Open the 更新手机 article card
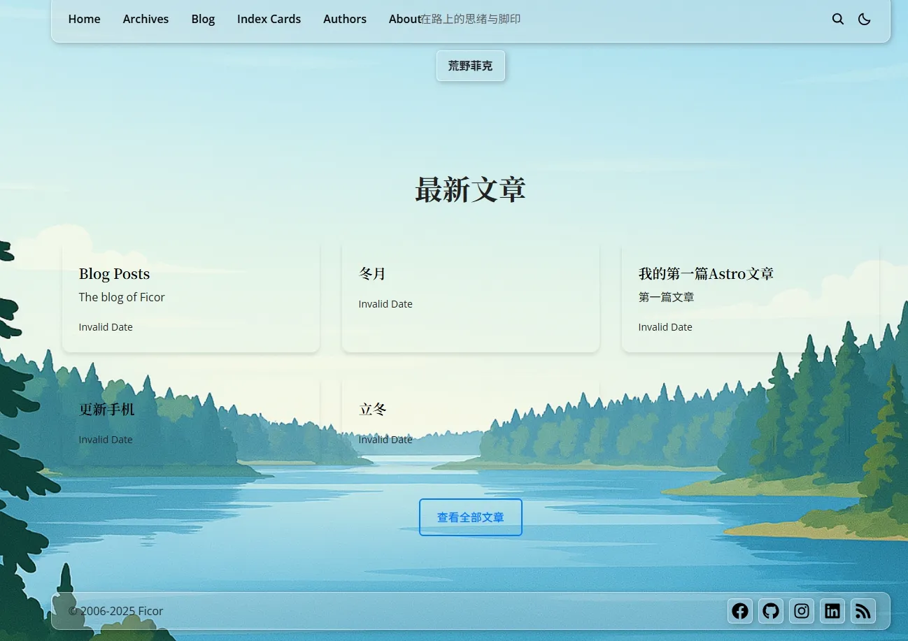The image size is (908, 641). pos(190,422)
